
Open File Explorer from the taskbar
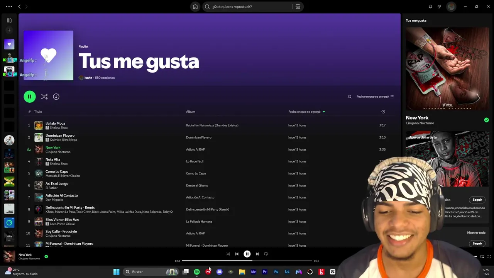tap(242, 272)
